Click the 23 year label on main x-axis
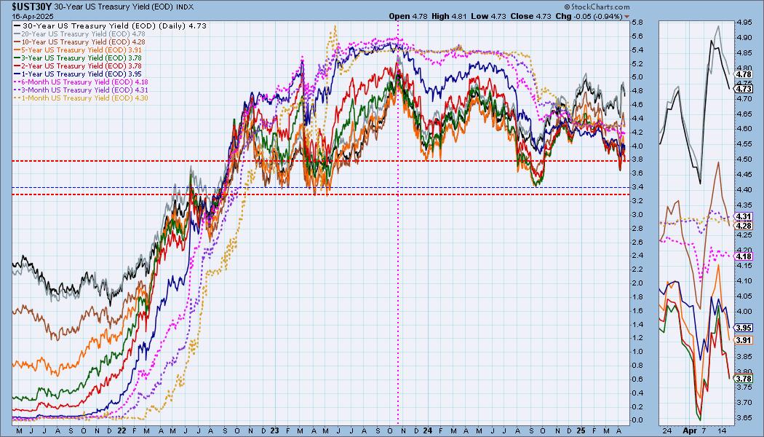 pos(275,430)
